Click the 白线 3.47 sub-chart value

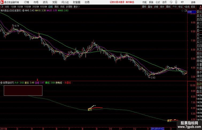pyautogui.click(x=40, y=83)
